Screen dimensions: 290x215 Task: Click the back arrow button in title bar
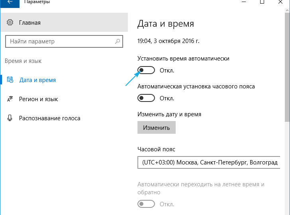click(x=10, y=2)
